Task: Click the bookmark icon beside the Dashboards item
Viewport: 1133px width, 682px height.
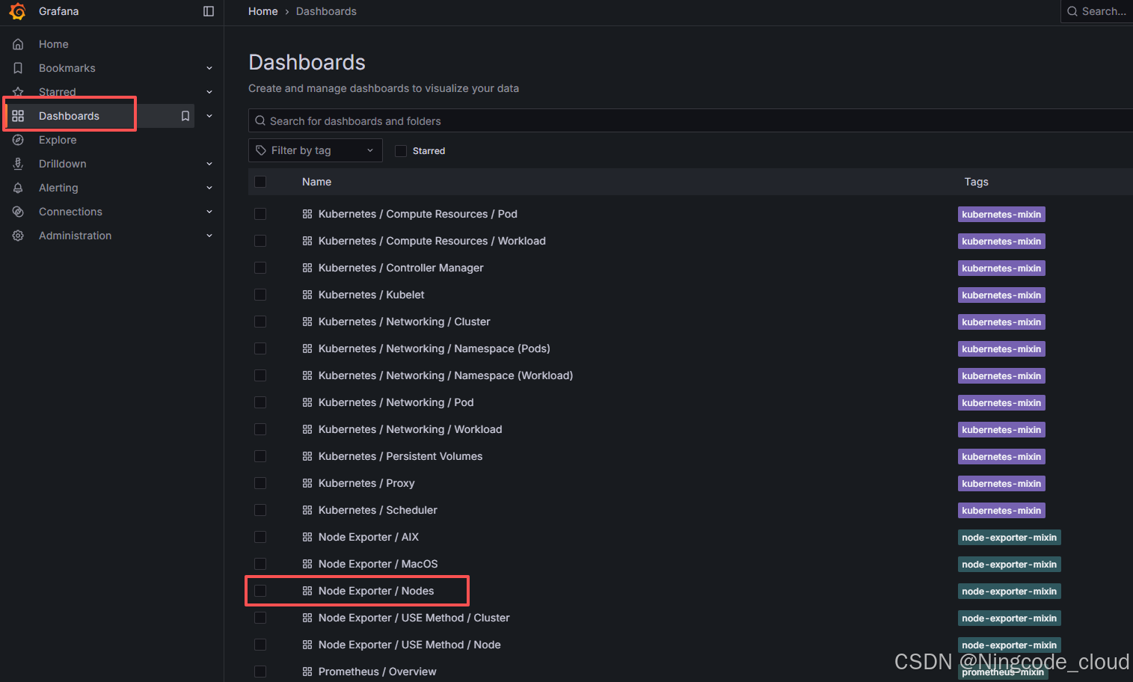Action: pyautogui.click(x=185, y=116)
